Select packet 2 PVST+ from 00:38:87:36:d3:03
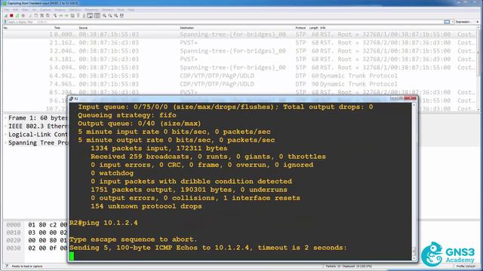The image size is (483, 271). 240,43
